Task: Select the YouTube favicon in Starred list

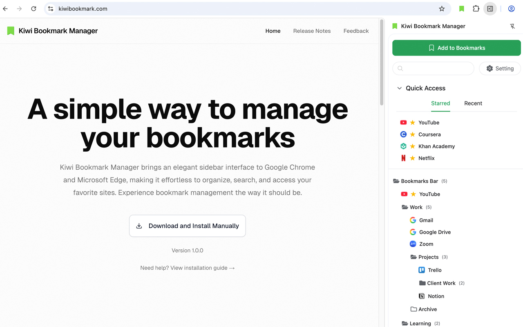Action: (x=404, y=122)
